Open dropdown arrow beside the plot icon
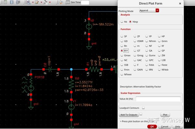 50,2
